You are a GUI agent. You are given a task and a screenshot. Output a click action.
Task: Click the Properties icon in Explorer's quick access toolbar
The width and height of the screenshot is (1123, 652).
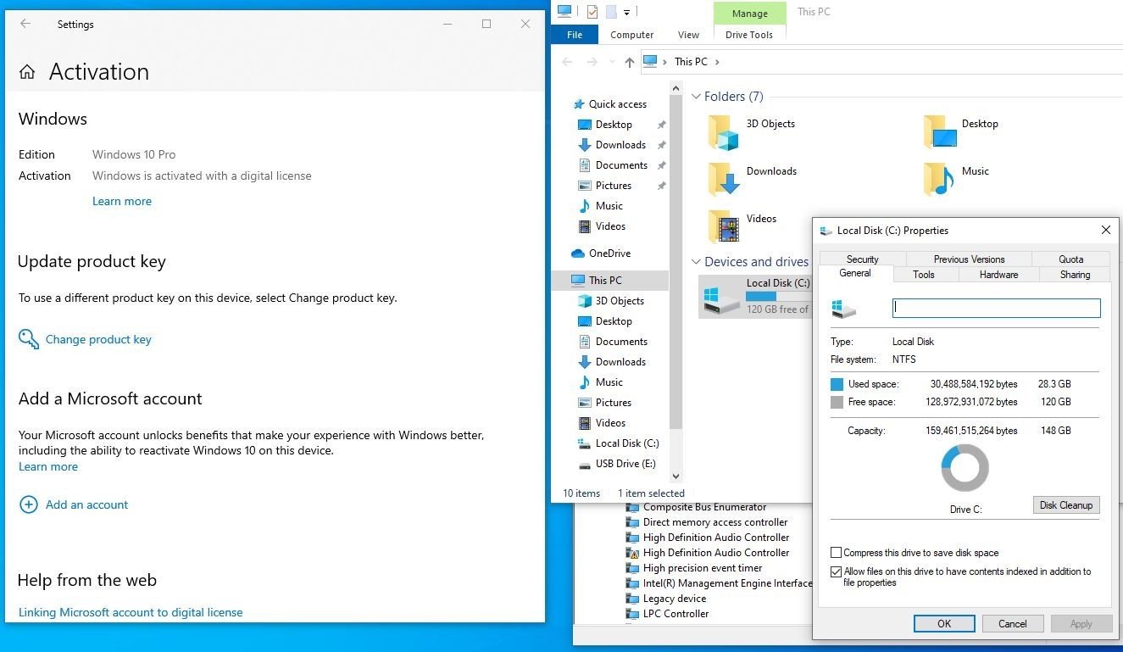[x=592, y=12]
